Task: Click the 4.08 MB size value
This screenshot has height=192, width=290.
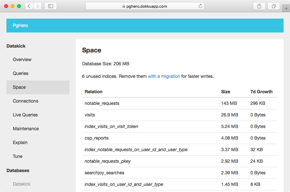Action: [x=230, y=138]
